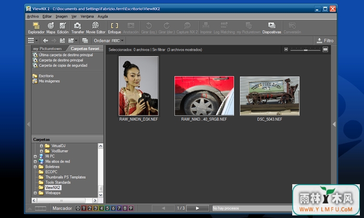The height and width of the screenshot is (218, 364).
Task: Go back with the left arrow
Action: (46, 41)
